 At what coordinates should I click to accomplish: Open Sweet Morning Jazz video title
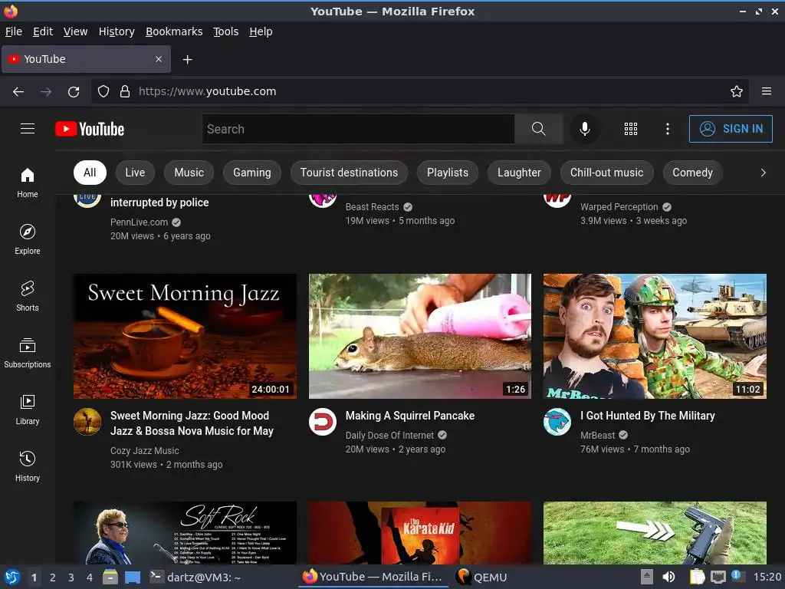[x=192, y=423]
